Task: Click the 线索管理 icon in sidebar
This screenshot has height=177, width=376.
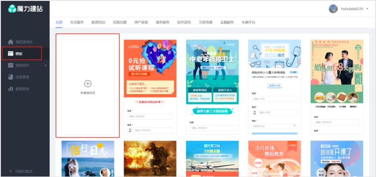Action: coord(10,77)
